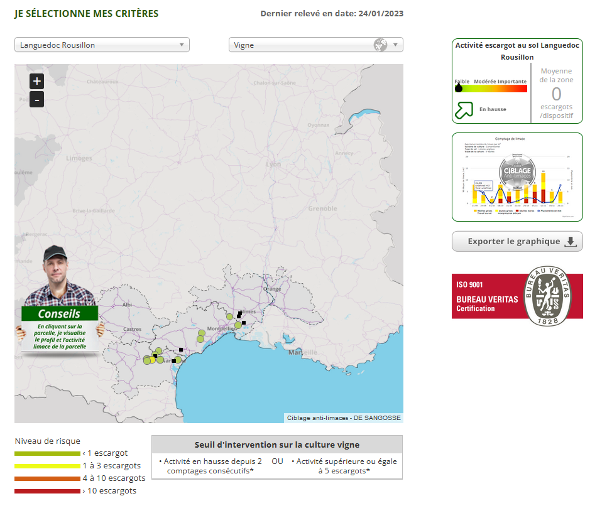Click the black square marker southeast of Nîmes
The image size is (612, 523).
[x=244, y=323]
